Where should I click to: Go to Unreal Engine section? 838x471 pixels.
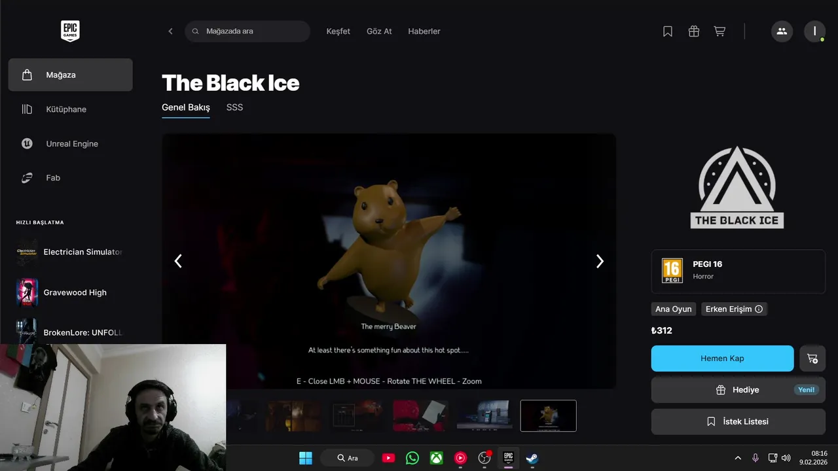[70, 144]
